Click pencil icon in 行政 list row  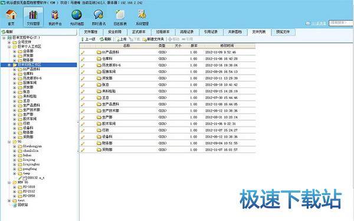pos(83,130)
